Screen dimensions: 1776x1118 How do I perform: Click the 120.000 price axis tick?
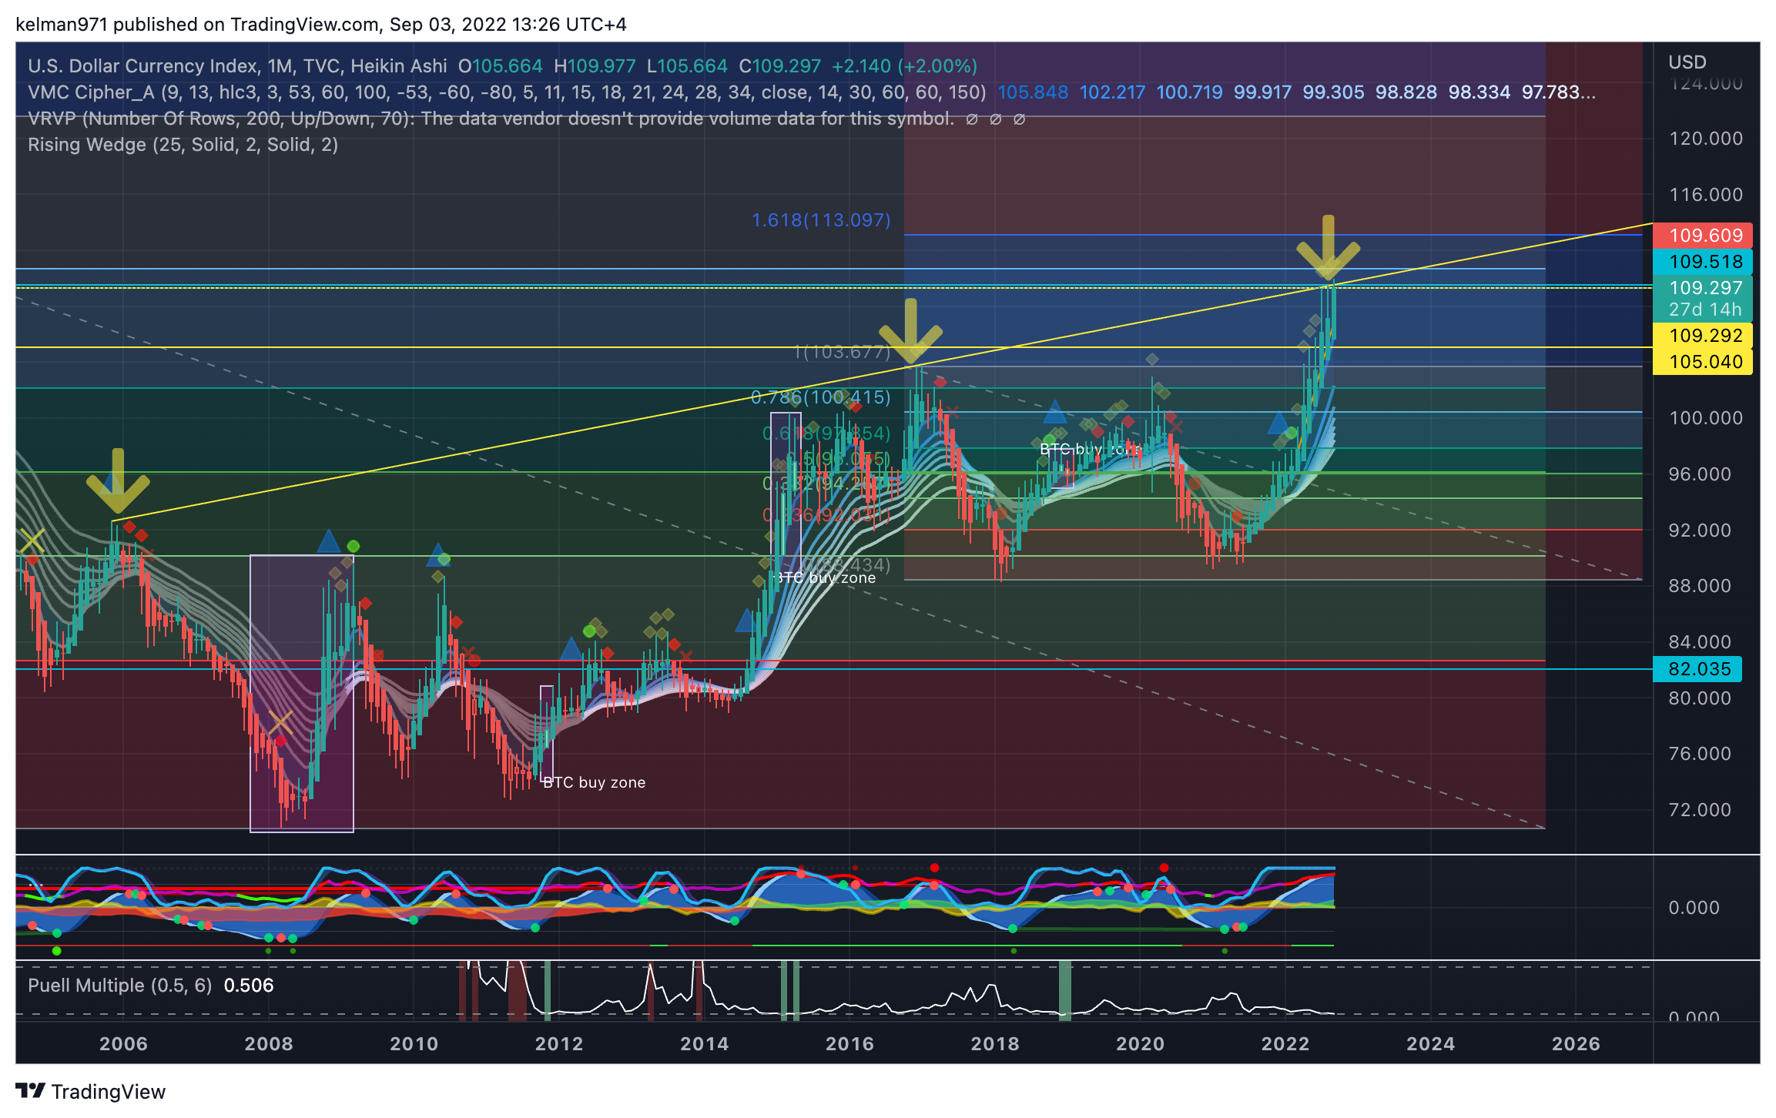[1705, 139]
